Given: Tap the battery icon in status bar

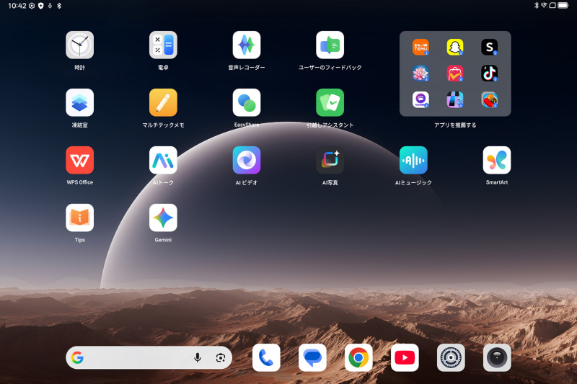Looking at the screenshot, I should (563, 5).
